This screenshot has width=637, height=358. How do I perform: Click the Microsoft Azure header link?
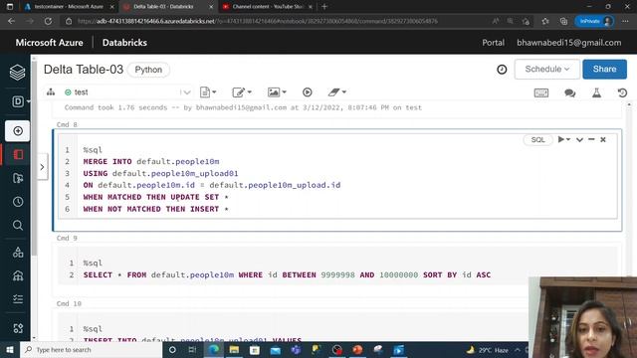tap(49, 43)
